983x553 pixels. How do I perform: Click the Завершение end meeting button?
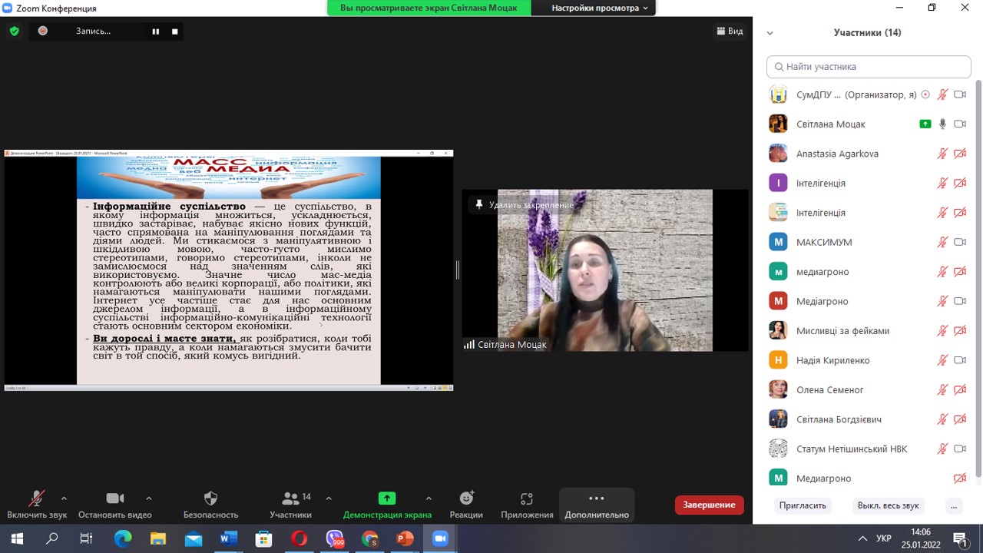click(x=709, y=505)
